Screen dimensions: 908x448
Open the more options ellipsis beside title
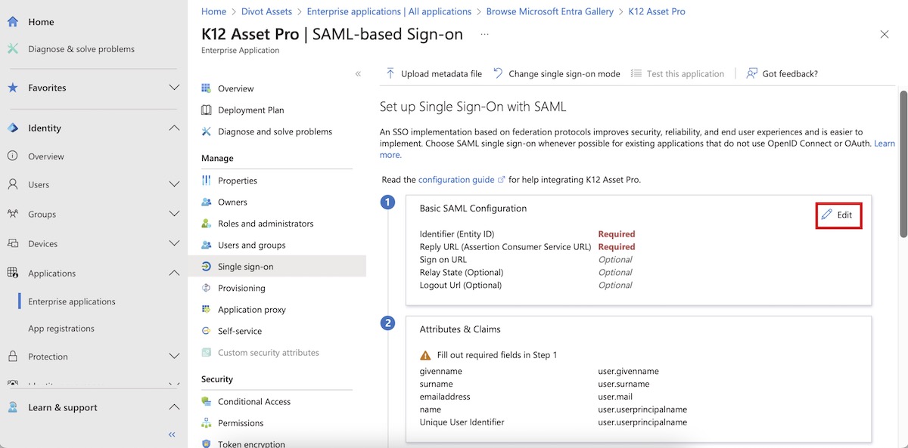[x=484, y=35]
